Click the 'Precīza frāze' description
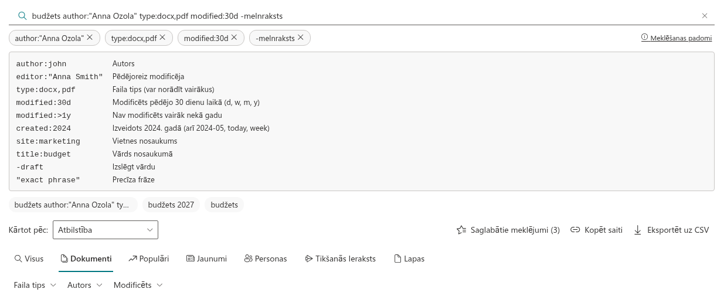The height and width of the screenshot is (299, 724). [134, 180]
